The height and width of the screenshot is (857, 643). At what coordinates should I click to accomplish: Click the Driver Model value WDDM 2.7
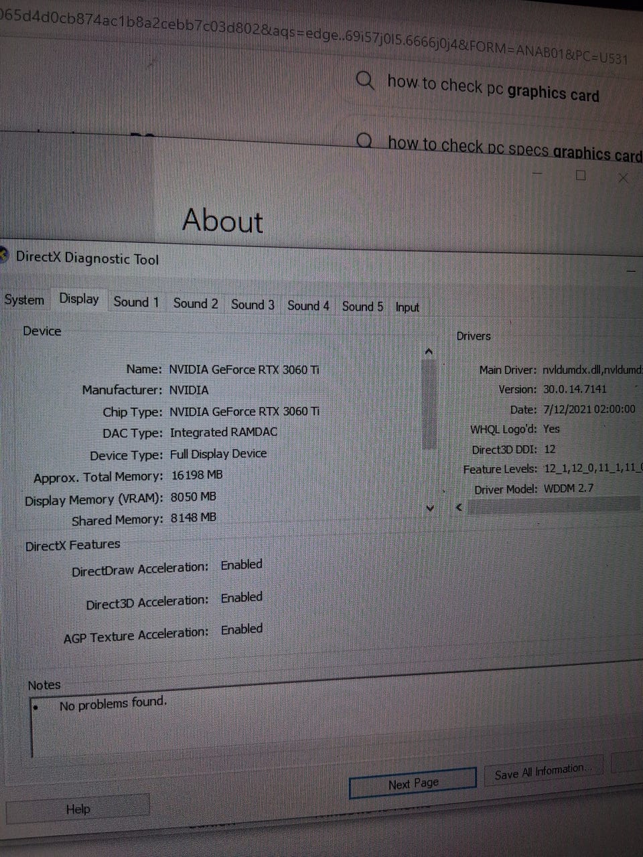point(569,488)
